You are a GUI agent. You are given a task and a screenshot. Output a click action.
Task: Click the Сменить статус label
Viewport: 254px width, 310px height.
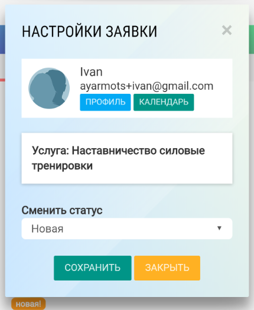(x=62, y=210)
